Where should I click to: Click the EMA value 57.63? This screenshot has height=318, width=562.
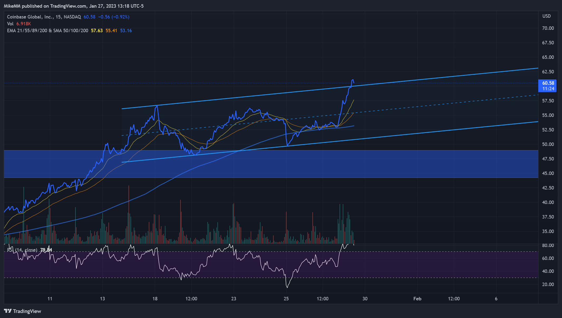[97, 31]
